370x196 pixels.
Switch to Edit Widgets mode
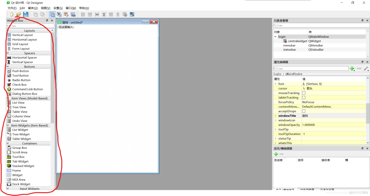[x=52, y=14]
